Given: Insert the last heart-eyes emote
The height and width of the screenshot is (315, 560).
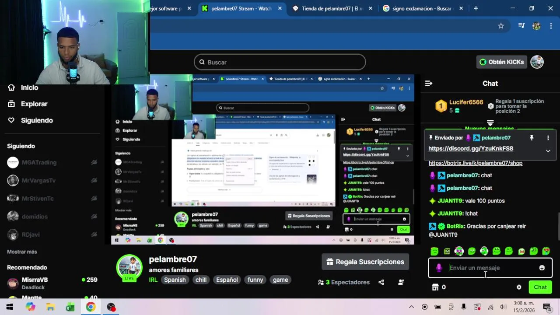Looking at the screenshot, I should pos(546,251).
